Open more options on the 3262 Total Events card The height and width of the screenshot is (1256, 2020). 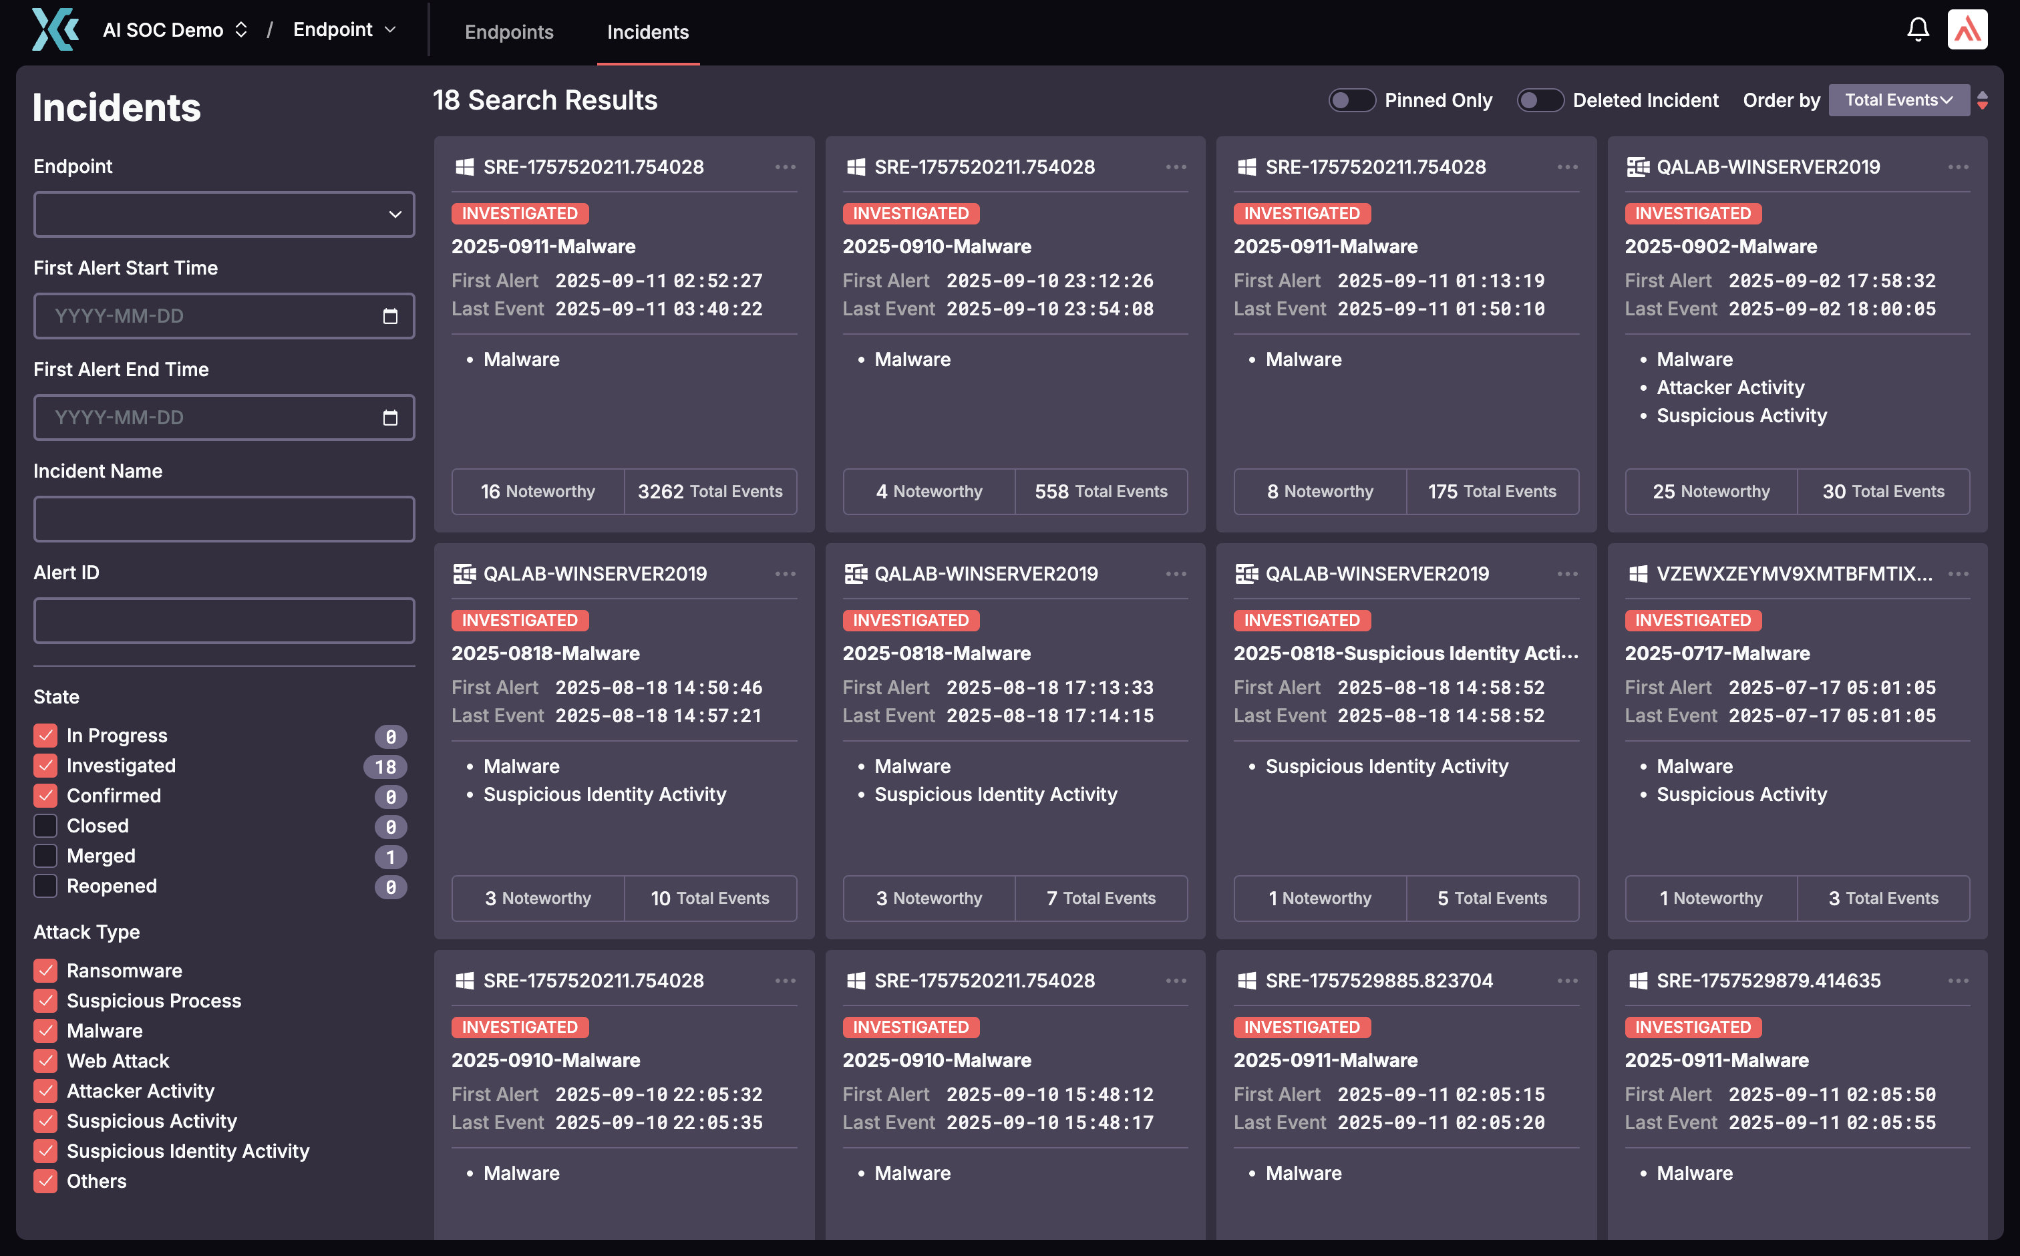tap(785, 167)
